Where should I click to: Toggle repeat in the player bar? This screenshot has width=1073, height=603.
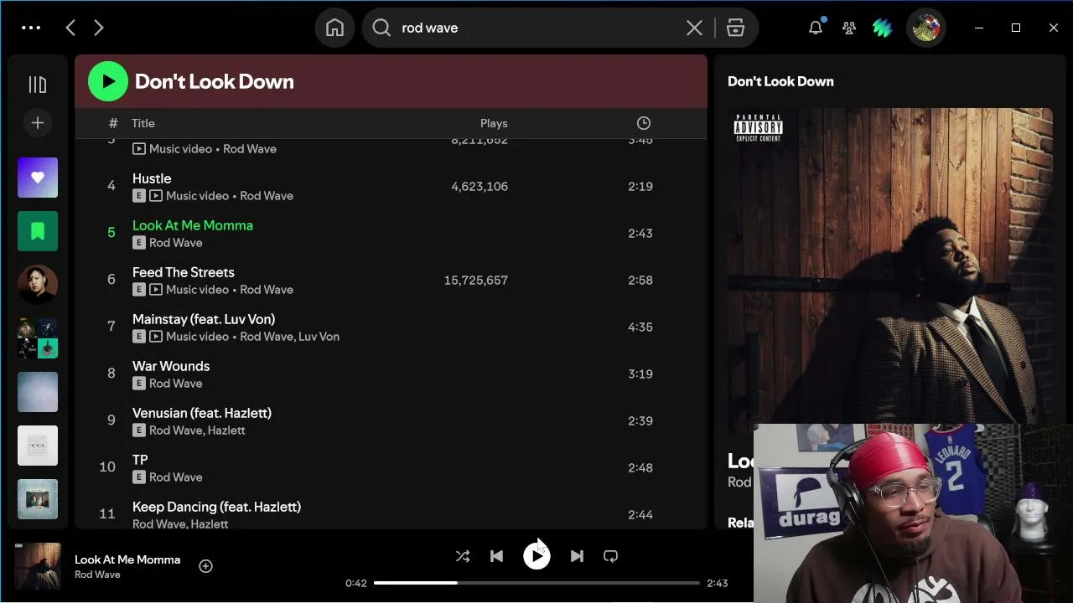click(x=611, y=556)
